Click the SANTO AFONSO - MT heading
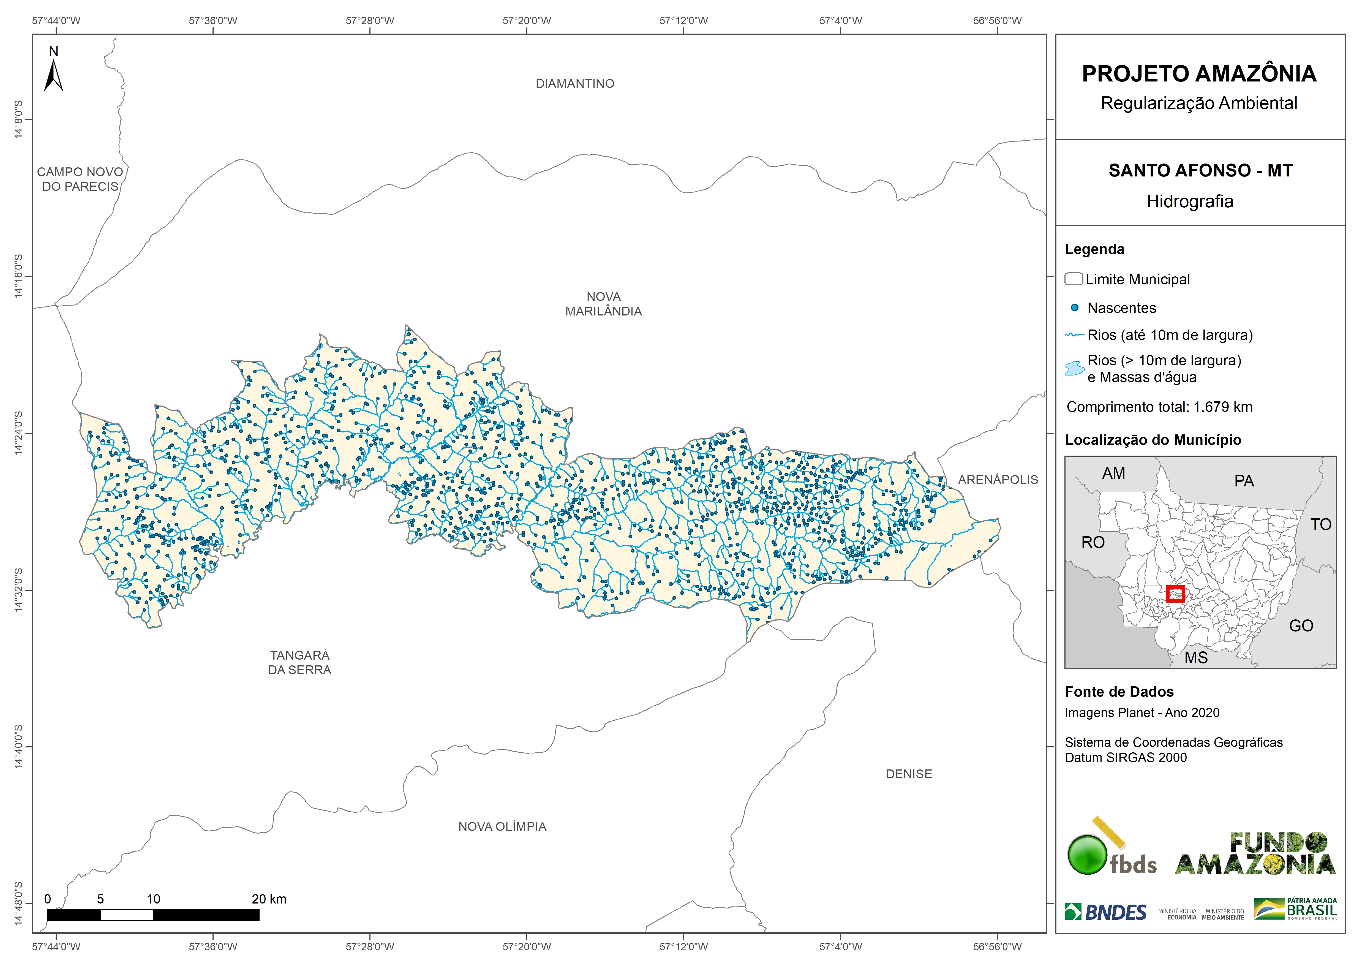 [1200, 171]
